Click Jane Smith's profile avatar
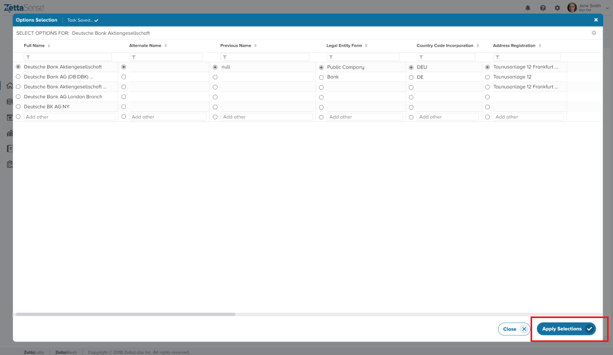The height and width of the screenshot is (355, 613). [x=572, y=8]
